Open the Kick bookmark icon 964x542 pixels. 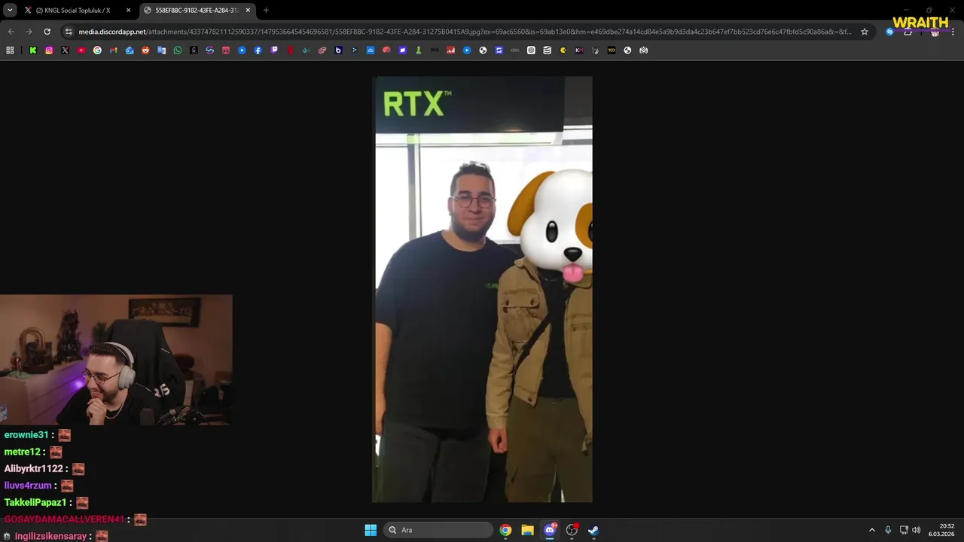tap(33, 50)
